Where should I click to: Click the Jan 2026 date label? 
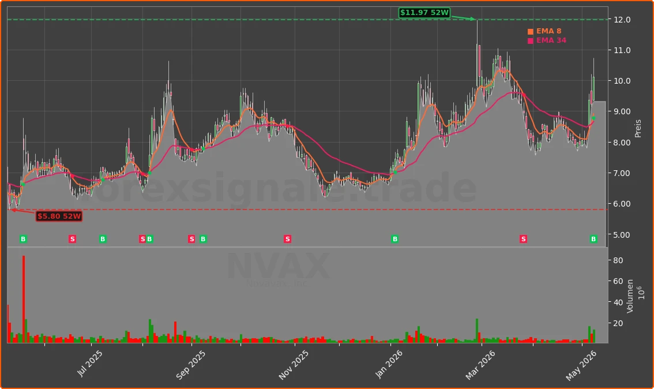(x=389, y=364)
